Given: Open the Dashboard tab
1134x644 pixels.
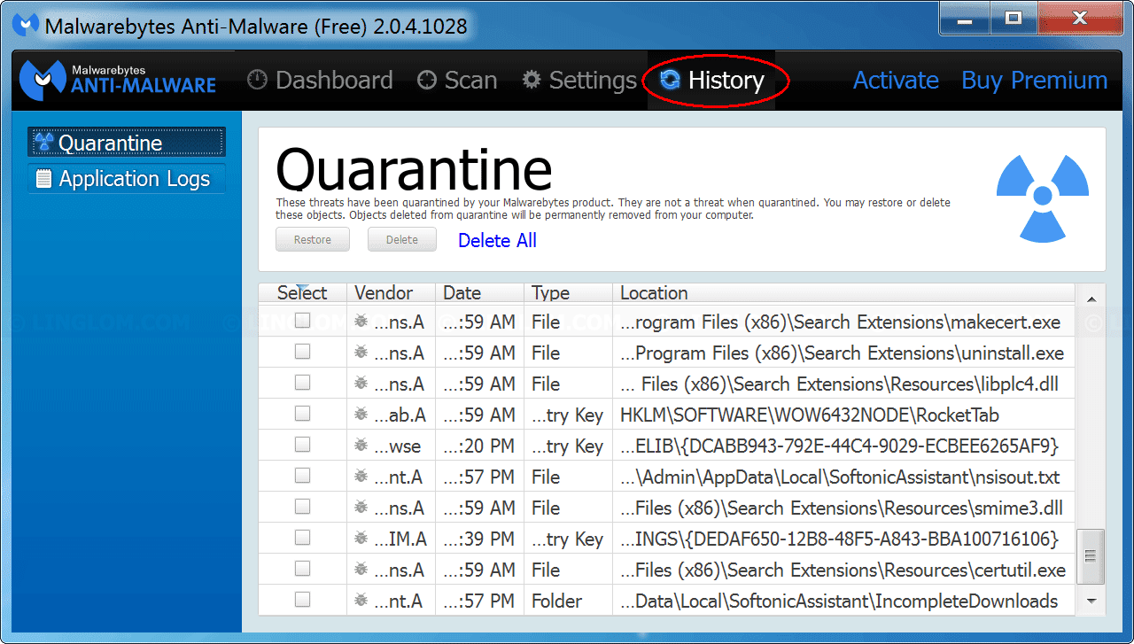Looking at the screenshot, I should [x=320, y=81].
